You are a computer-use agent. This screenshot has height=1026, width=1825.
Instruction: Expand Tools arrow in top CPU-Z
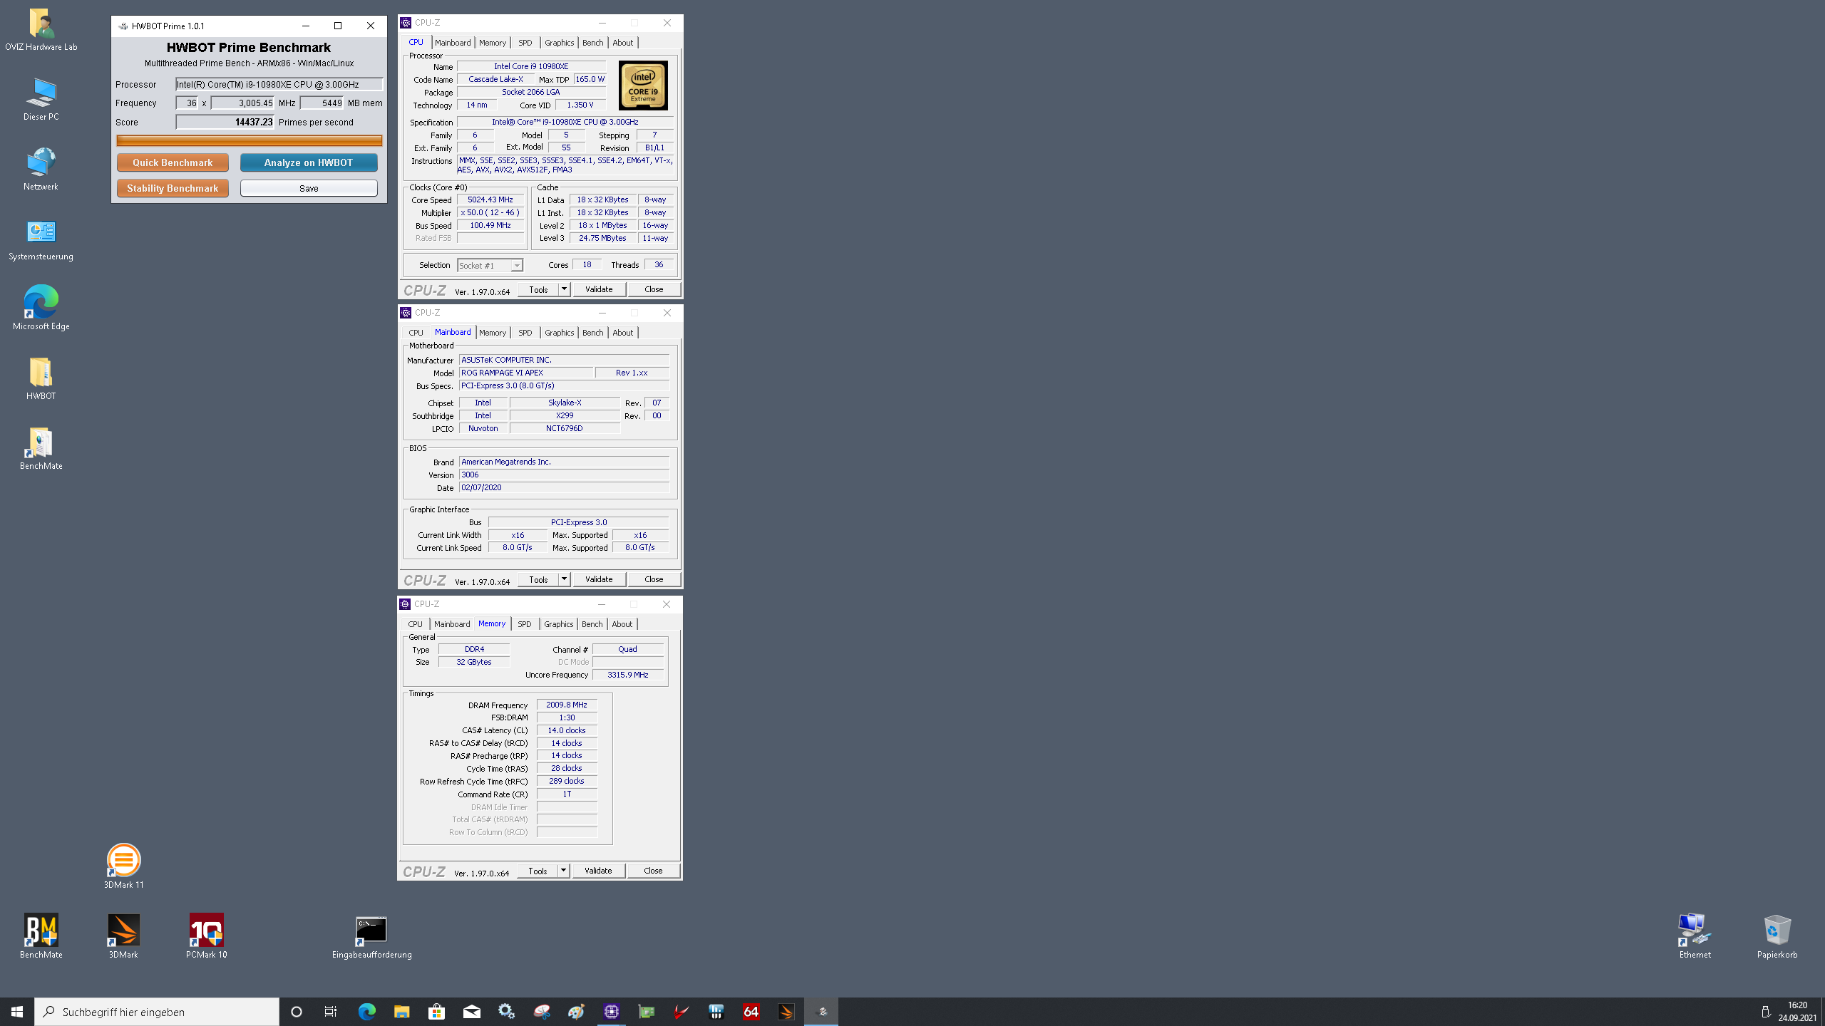pos(564,289)
